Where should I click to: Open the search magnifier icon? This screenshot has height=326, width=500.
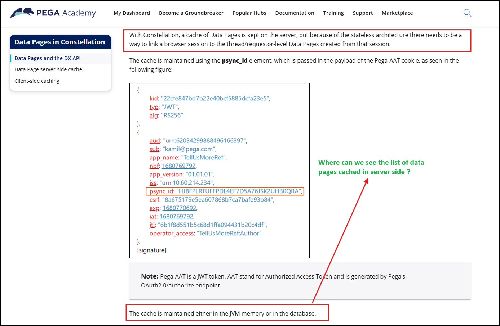(x=467, y=13)
